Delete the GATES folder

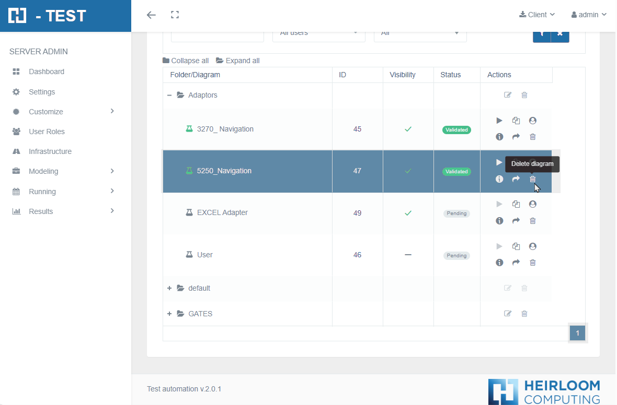pyautogui.click(x=524, y=314)
